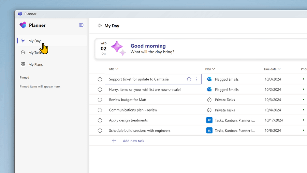
Task: Click due date 10/17/2024
Action: [x=274, y=120]
